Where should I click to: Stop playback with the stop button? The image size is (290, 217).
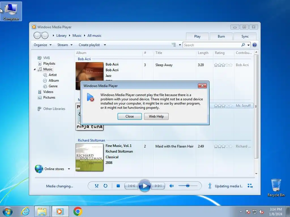pos(118,186)
